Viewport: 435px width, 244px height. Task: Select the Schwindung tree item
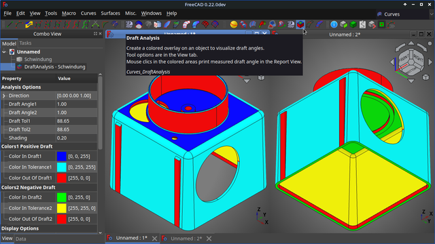(38, 59)
